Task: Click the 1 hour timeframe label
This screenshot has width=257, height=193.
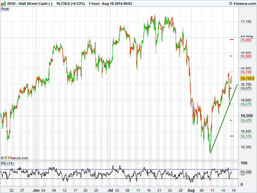Action: pos(94,3)
